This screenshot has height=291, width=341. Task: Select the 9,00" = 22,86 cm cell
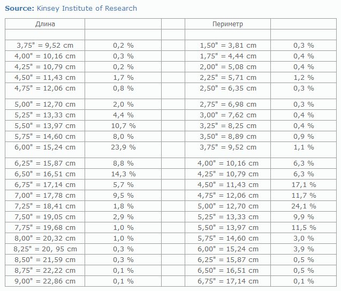pyautogui.click(x=45, y=281)
